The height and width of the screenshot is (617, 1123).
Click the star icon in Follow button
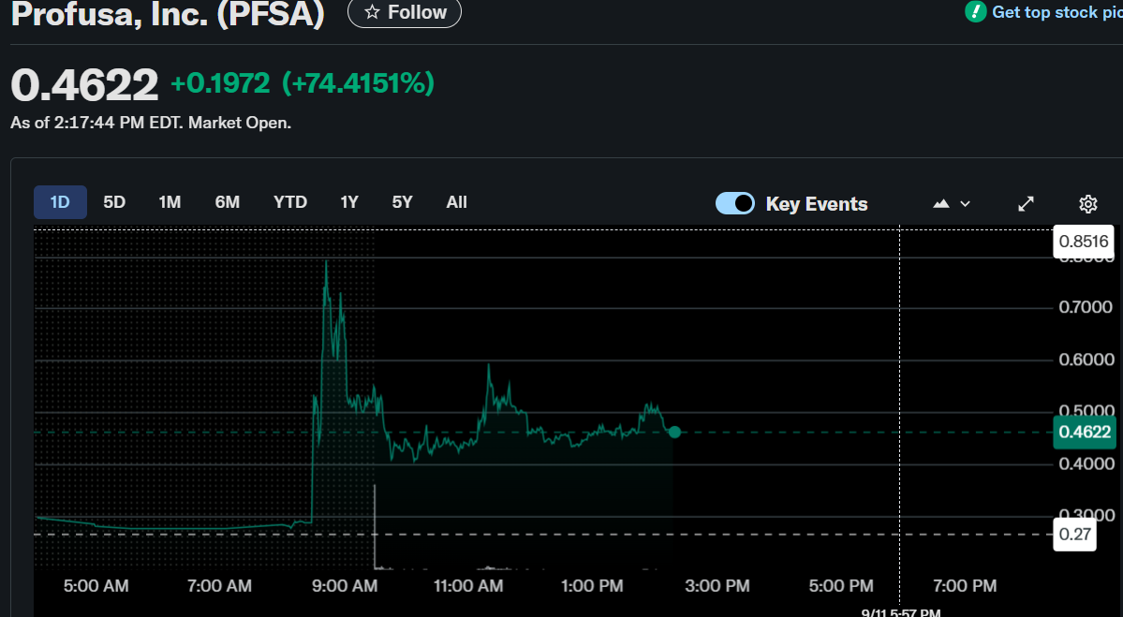[372, 12]
